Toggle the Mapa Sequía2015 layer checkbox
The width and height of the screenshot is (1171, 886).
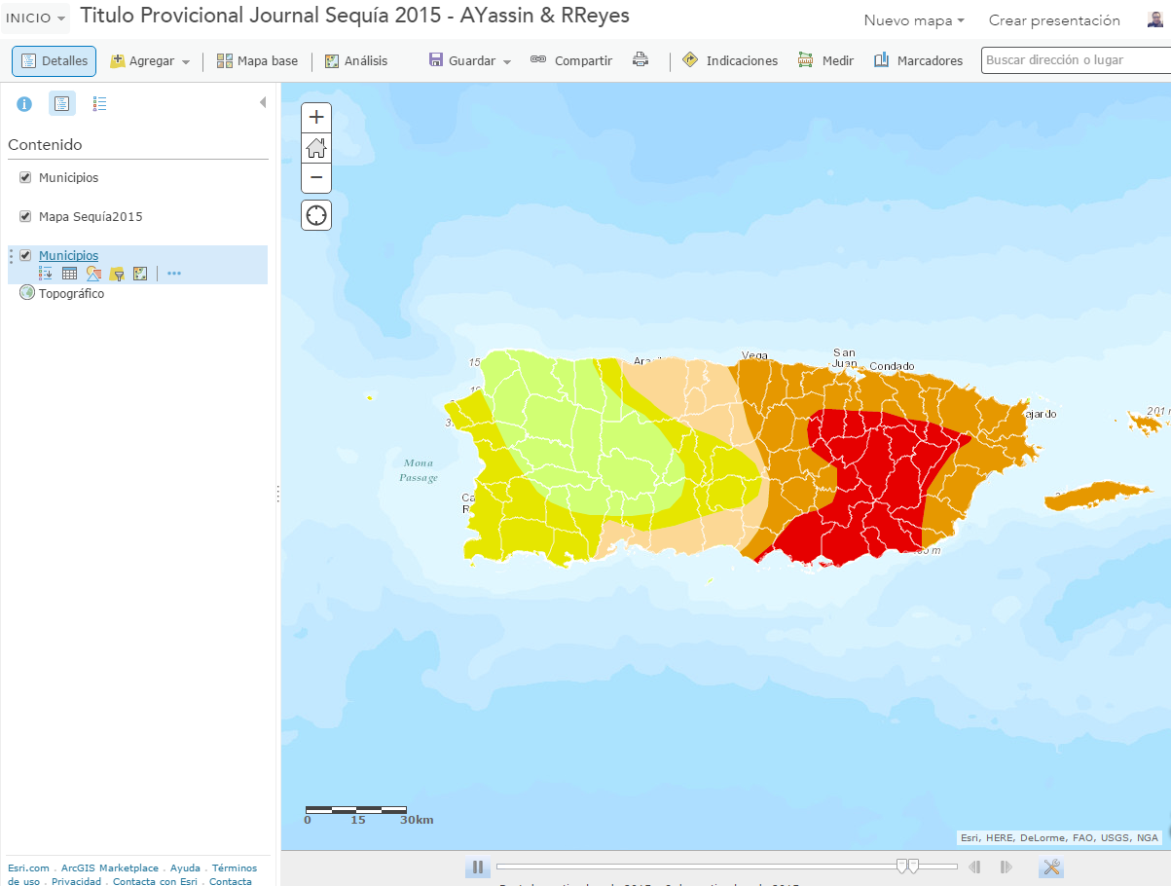[26, 216]
